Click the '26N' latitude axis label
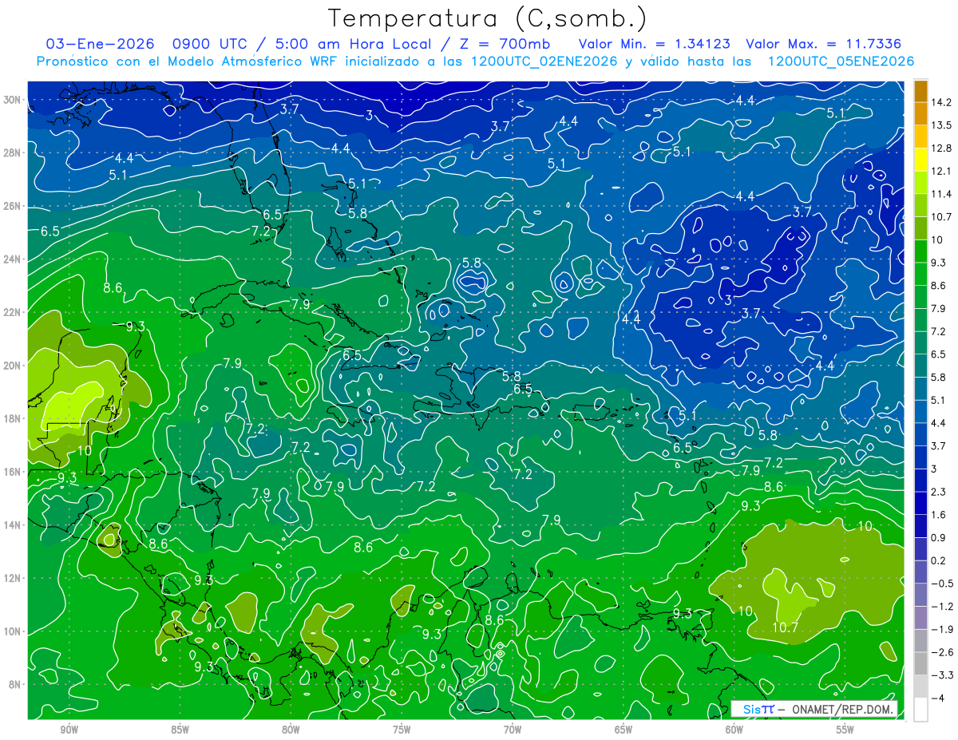Screen dimensions: 958x740 (x=14, y=206)
